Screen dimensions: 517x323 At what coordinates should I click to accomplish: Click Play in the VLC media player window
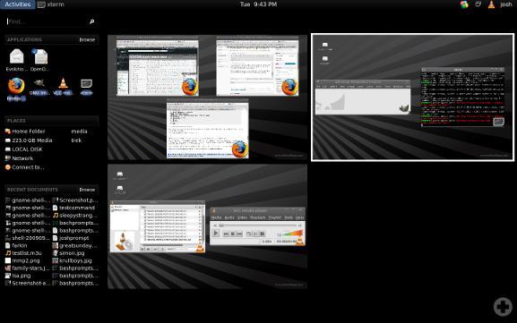pyautogui.click(x=216, y=234)
